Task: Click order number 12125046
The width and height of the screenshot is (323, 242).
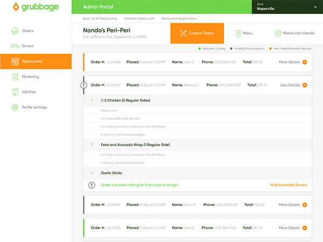Action: tap(114, 205)
